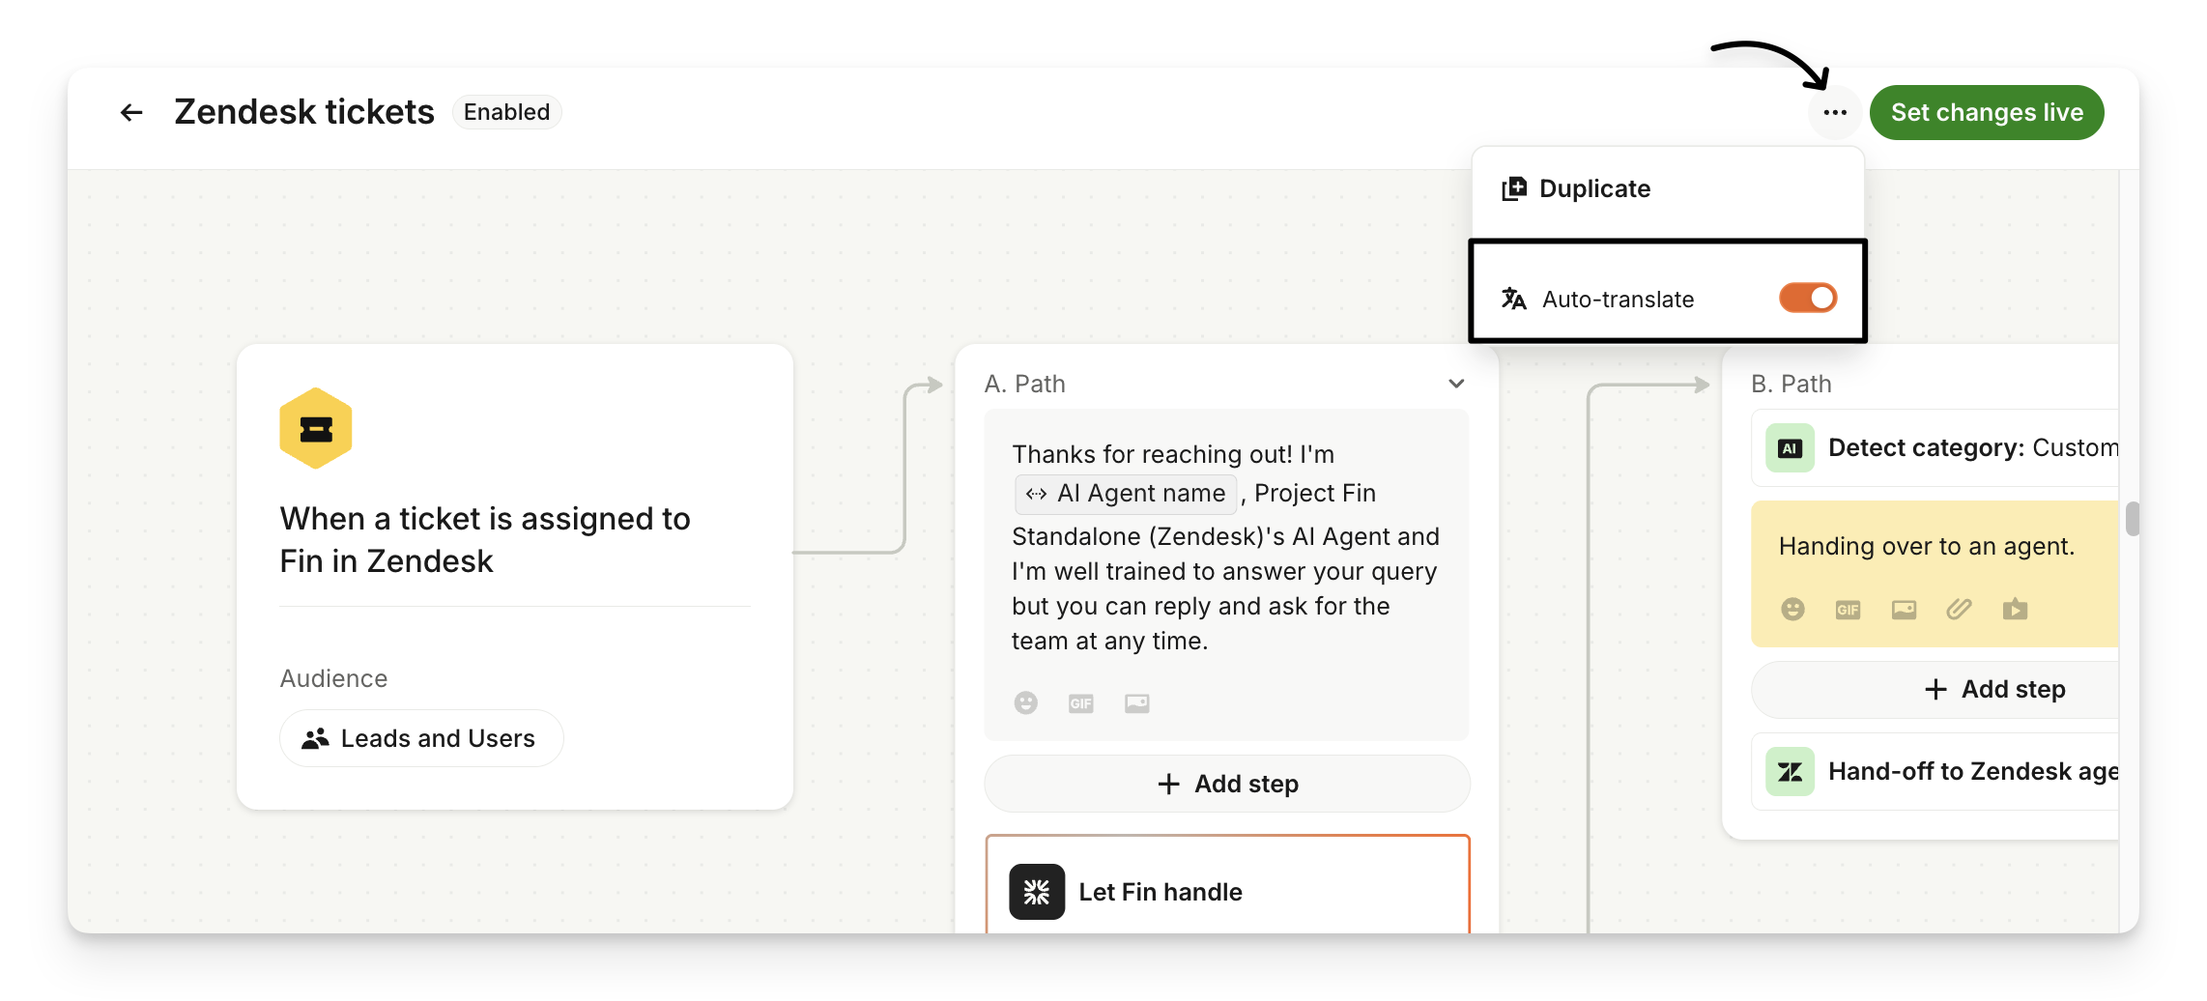Click emoji icon in handover message
Screen dimensions: 2207x1001
tap(1792, 609)
